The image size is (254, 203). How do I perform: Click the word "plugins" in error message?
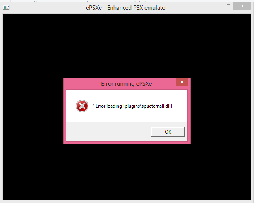[x=132, y=106]
